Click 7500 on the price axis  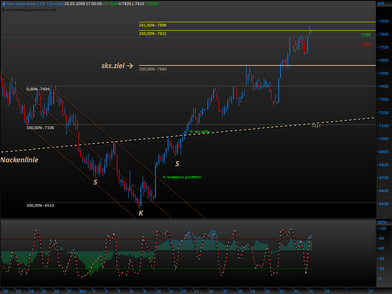[384, 73]
